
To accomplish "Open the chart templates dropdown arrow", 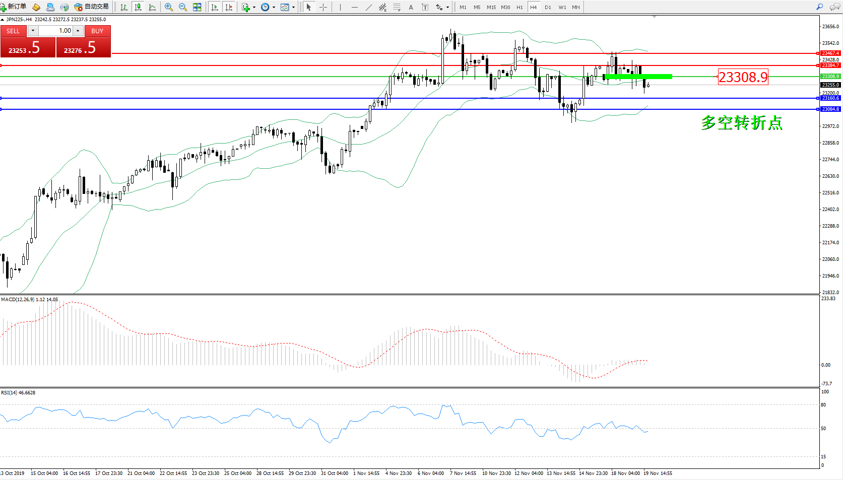I will (x=293, y=8).
